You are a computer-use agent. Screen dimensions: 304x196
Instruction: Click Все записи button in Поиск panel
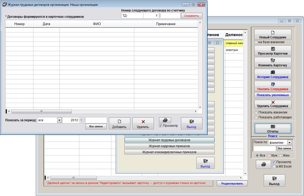(x=284, y=148)
